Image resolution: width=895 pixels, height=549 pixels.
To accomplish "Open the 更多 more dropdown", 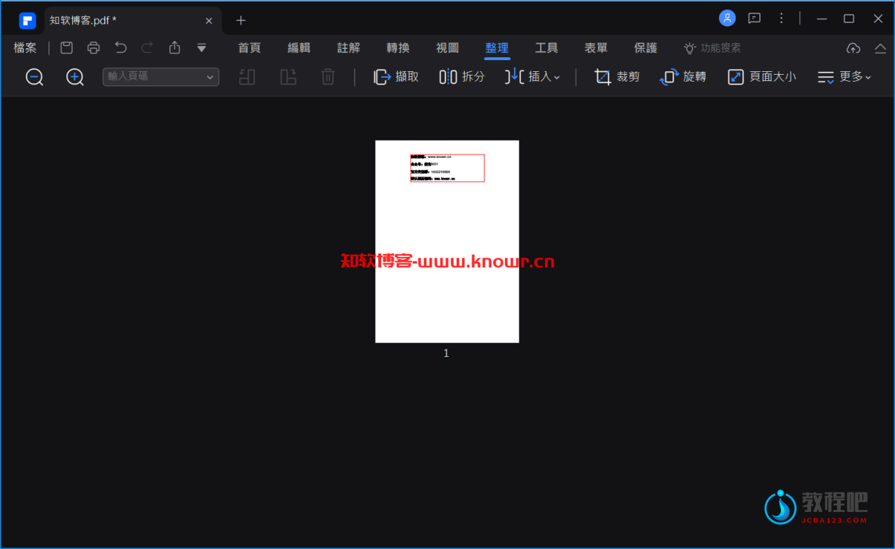I will pyautogui.click(x=845, y=77).
